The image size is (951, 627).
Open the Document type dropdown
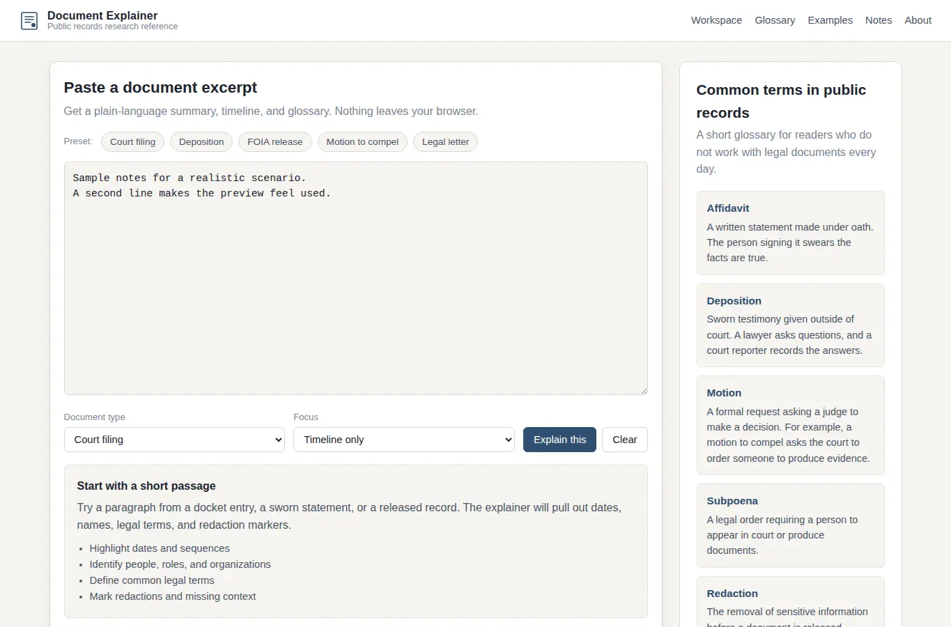174,440
